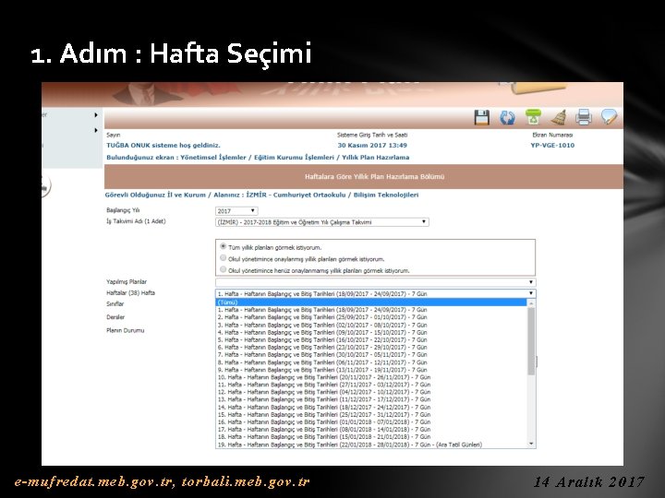This screenshot has width=665, height=498.
Task: Click the week list scrollbar thumb
Action: coord(531,341)
